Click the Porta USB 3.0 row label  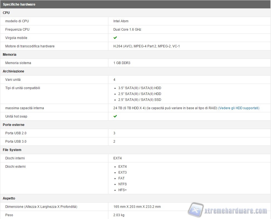coord(16,142)
